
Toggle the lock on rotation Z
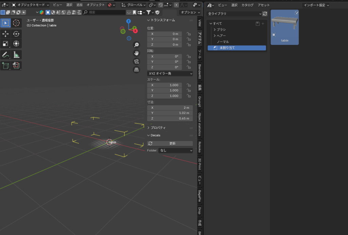188,67
